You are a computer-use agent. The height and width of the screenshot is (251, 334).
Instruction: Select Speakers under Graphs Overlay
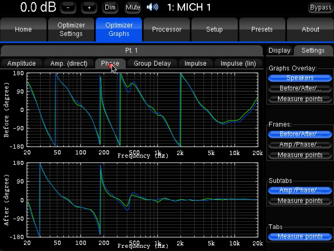click(x=300, y=78)
